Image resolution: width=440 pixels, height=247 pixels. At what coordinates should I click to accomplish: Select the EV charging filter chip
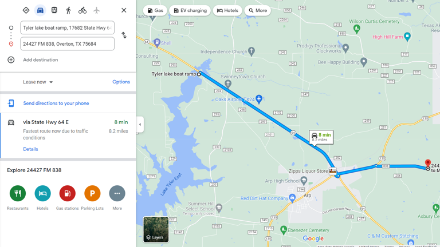(x=190, y=10)
